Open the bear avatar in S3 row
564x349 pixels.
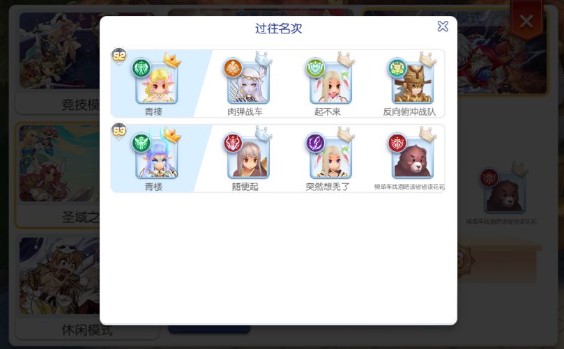coord(413,158)
